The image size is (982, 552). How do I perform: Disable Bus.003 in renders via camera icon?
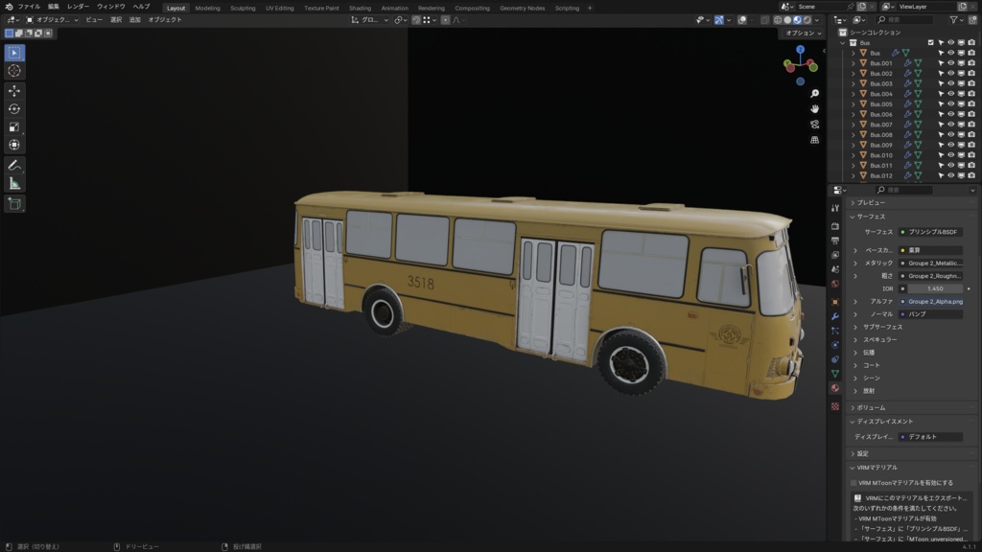[x=971, y=83]
